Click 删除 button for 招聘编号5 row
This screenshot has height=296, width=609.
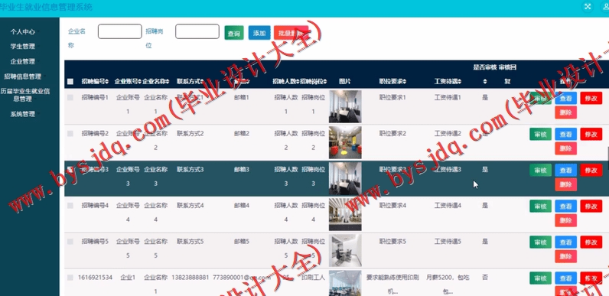point(565,256)
